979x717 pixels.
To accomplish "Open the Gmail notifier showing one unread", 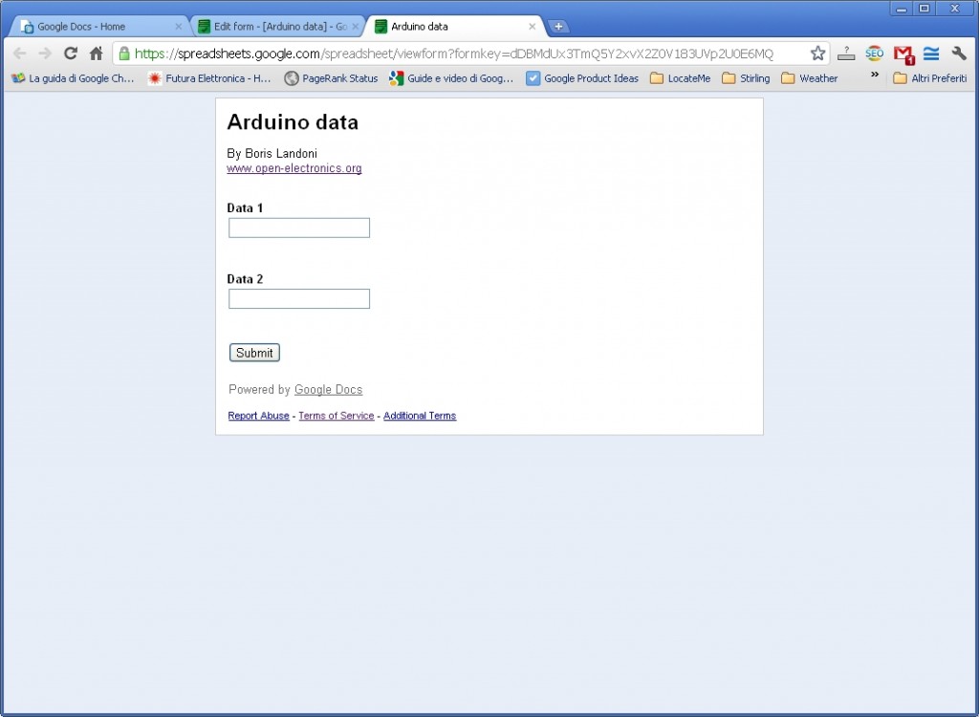I will tap(903, 54).
